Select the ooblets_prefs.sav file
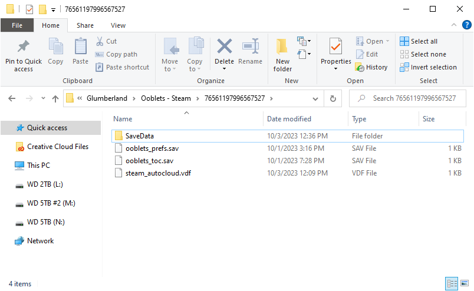Viewport: 474px width, 291px height. (x=287, y=148)
